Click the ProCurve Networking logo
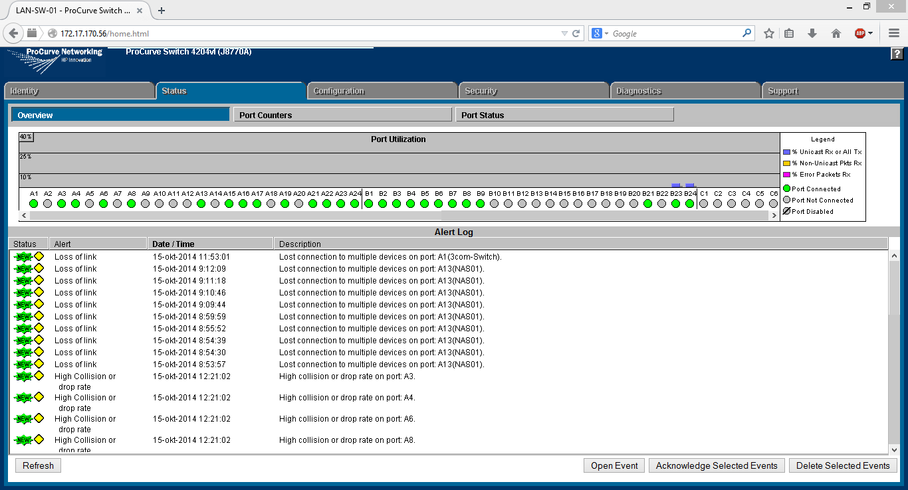Screen dimensions: 908x490 (x=55, y=61)
